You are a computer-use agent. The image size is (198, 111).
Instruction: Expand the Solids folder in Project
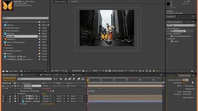3,54
